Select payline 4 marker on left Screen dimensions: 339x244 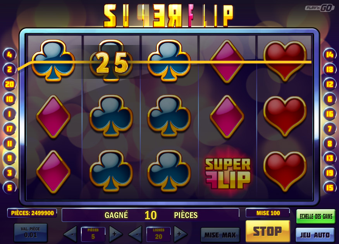pyautogui.click(x=9, y=54)
